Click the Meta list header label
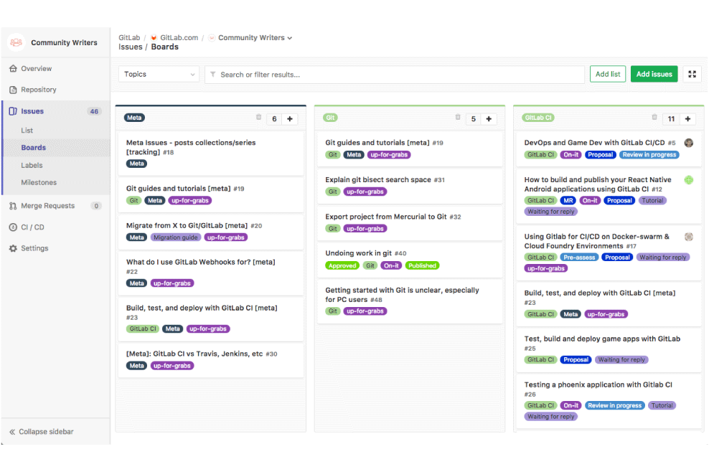 click(x=134, y=118)
